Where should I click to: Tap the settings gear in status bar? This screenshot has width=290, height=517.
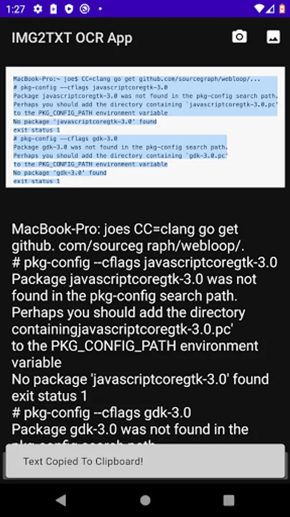pos(38,9)
